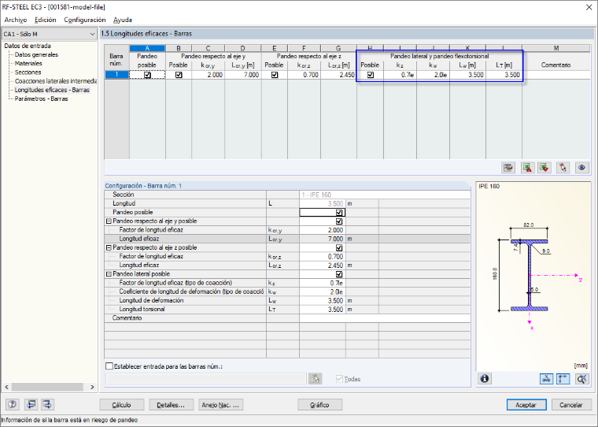Click table cell k cr,z value 0.700
598x427 pixels.
pyautogui.click(x=304, y=75)
